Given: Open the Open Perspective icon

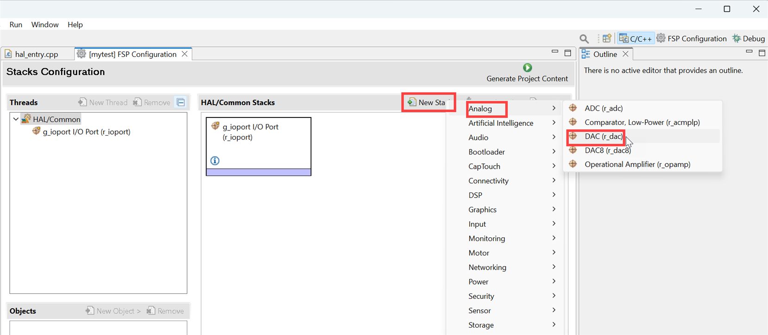Looking at the screenshot, I should (x=607, y=38).
